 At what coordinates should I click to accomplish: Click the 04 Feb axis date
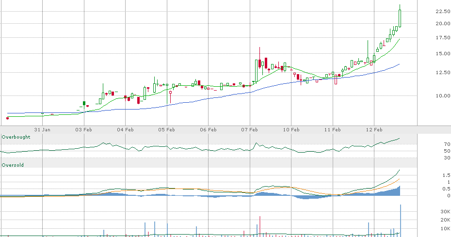(x=125, y=130)
